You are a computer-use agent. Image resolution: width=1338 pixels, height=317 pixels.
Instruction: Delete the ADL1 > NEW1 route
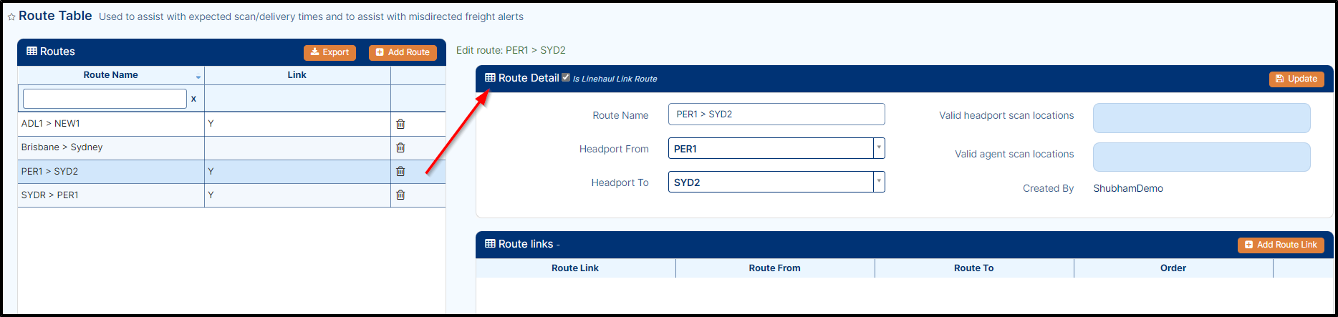[400, 124]
